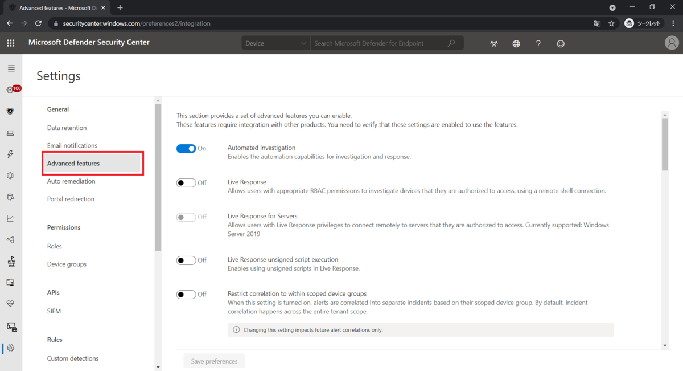Open Device groups under Permissions
Viewport: 683px width, 371px height.
[x=67, y=264]
